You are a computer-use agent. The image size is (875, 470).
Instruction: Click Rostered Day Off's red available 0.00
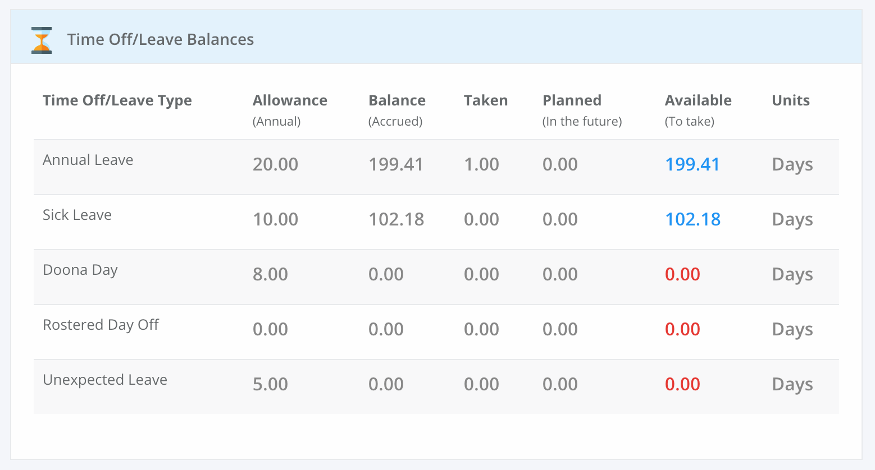(682, 329)
